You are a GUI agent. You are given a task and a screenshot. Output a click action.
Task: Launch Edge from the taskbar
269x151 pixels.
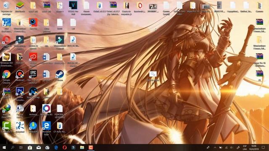pyautogui.click(x=56, y=147)
